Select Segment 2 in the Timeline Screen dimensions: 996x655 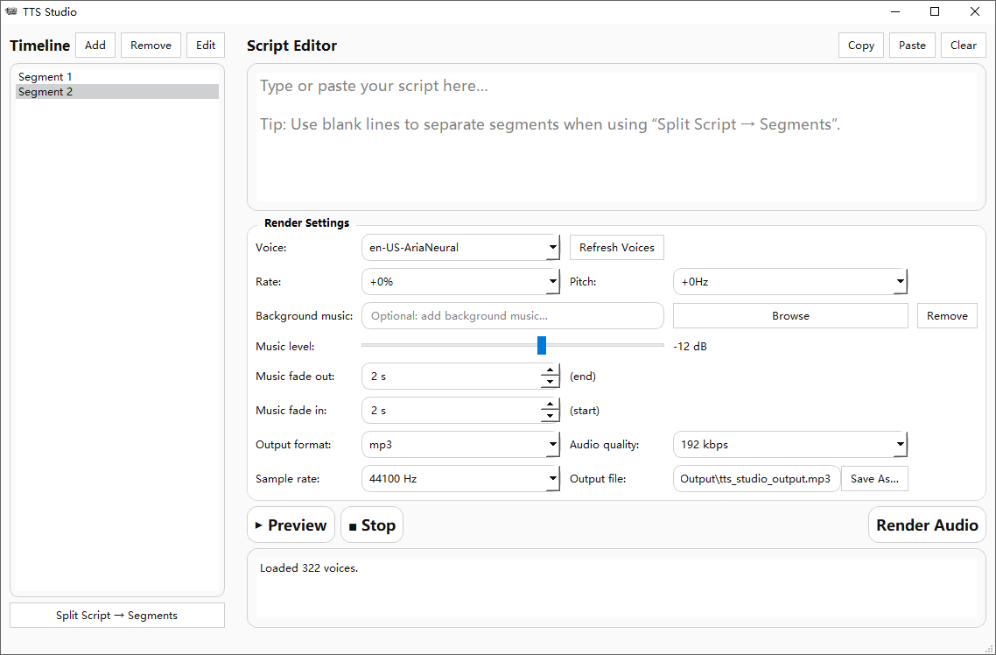[46, 92]
